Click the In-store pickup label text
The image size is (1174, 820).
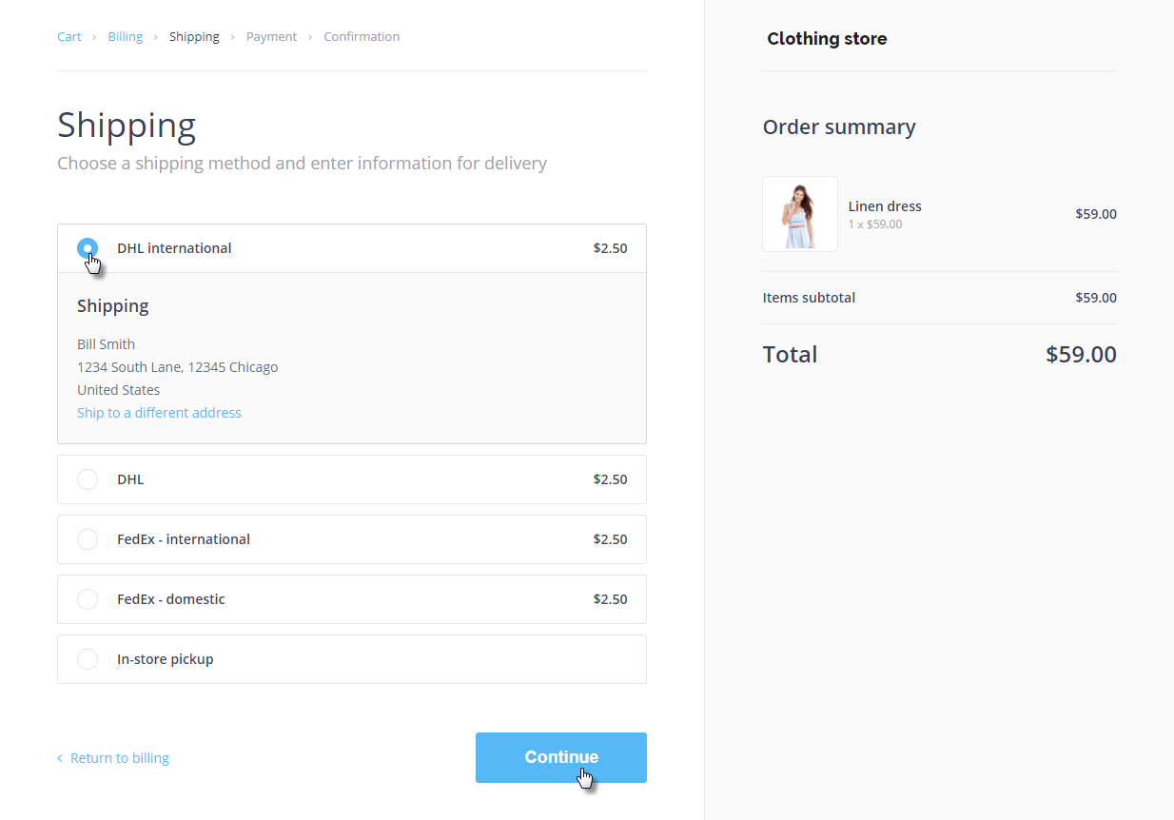pyautogui.click(x=165, y=659)
